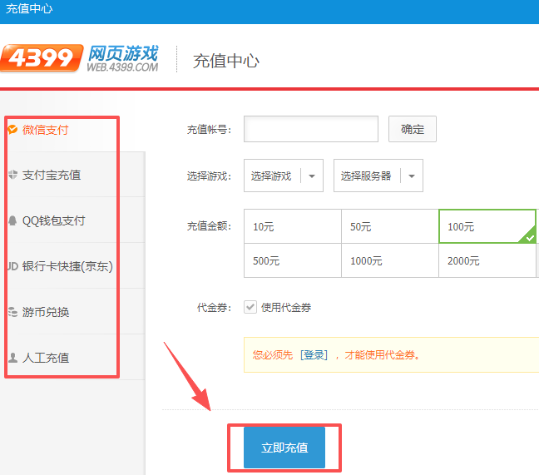Image resolution: width=539 pixels, height=475 pixels.
Task: Toggle the 使用代金券 checkbox
Action: click(250, 307)
